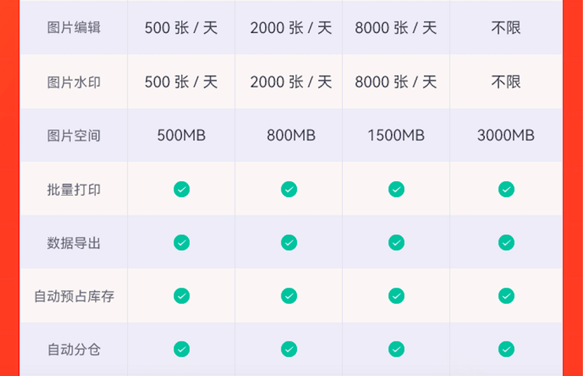Click the 自动预占库存 checkmark in last plan column
The height and width of the screenshot is (376, 583).
[x=506, y=296]
